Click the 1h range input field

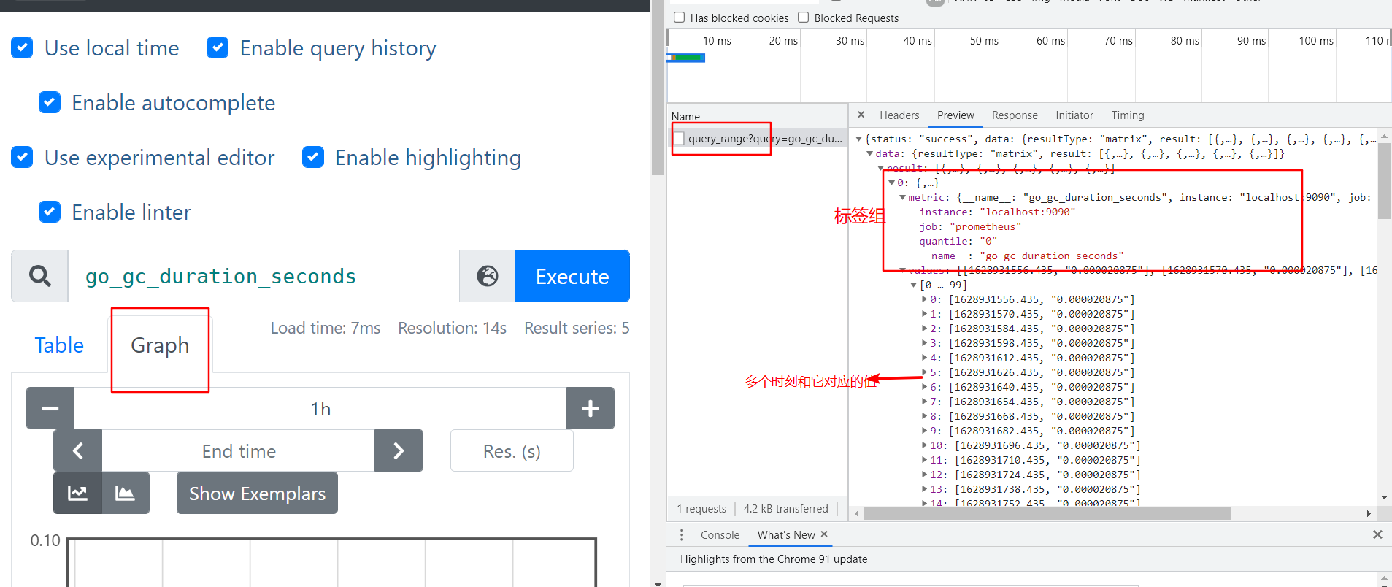click(320, 408)
